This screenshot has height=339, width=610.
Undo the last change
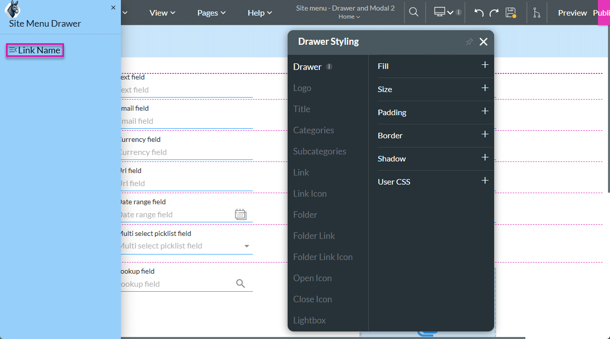(x=479, y=13)
